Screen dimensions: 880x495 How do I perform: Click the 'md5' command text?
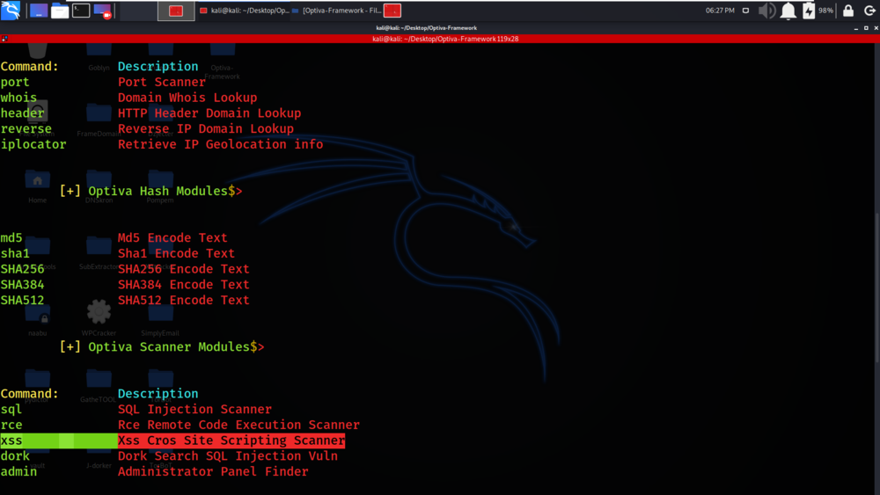[11, 237]
